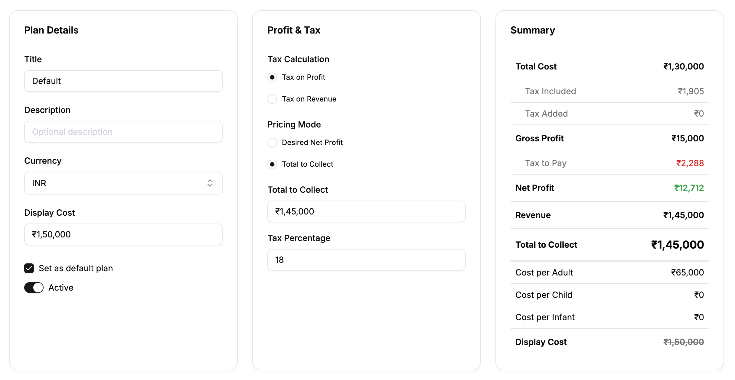Toggle the Active switch off
Viewport: 735px width, 380px height.
point(34,288)
